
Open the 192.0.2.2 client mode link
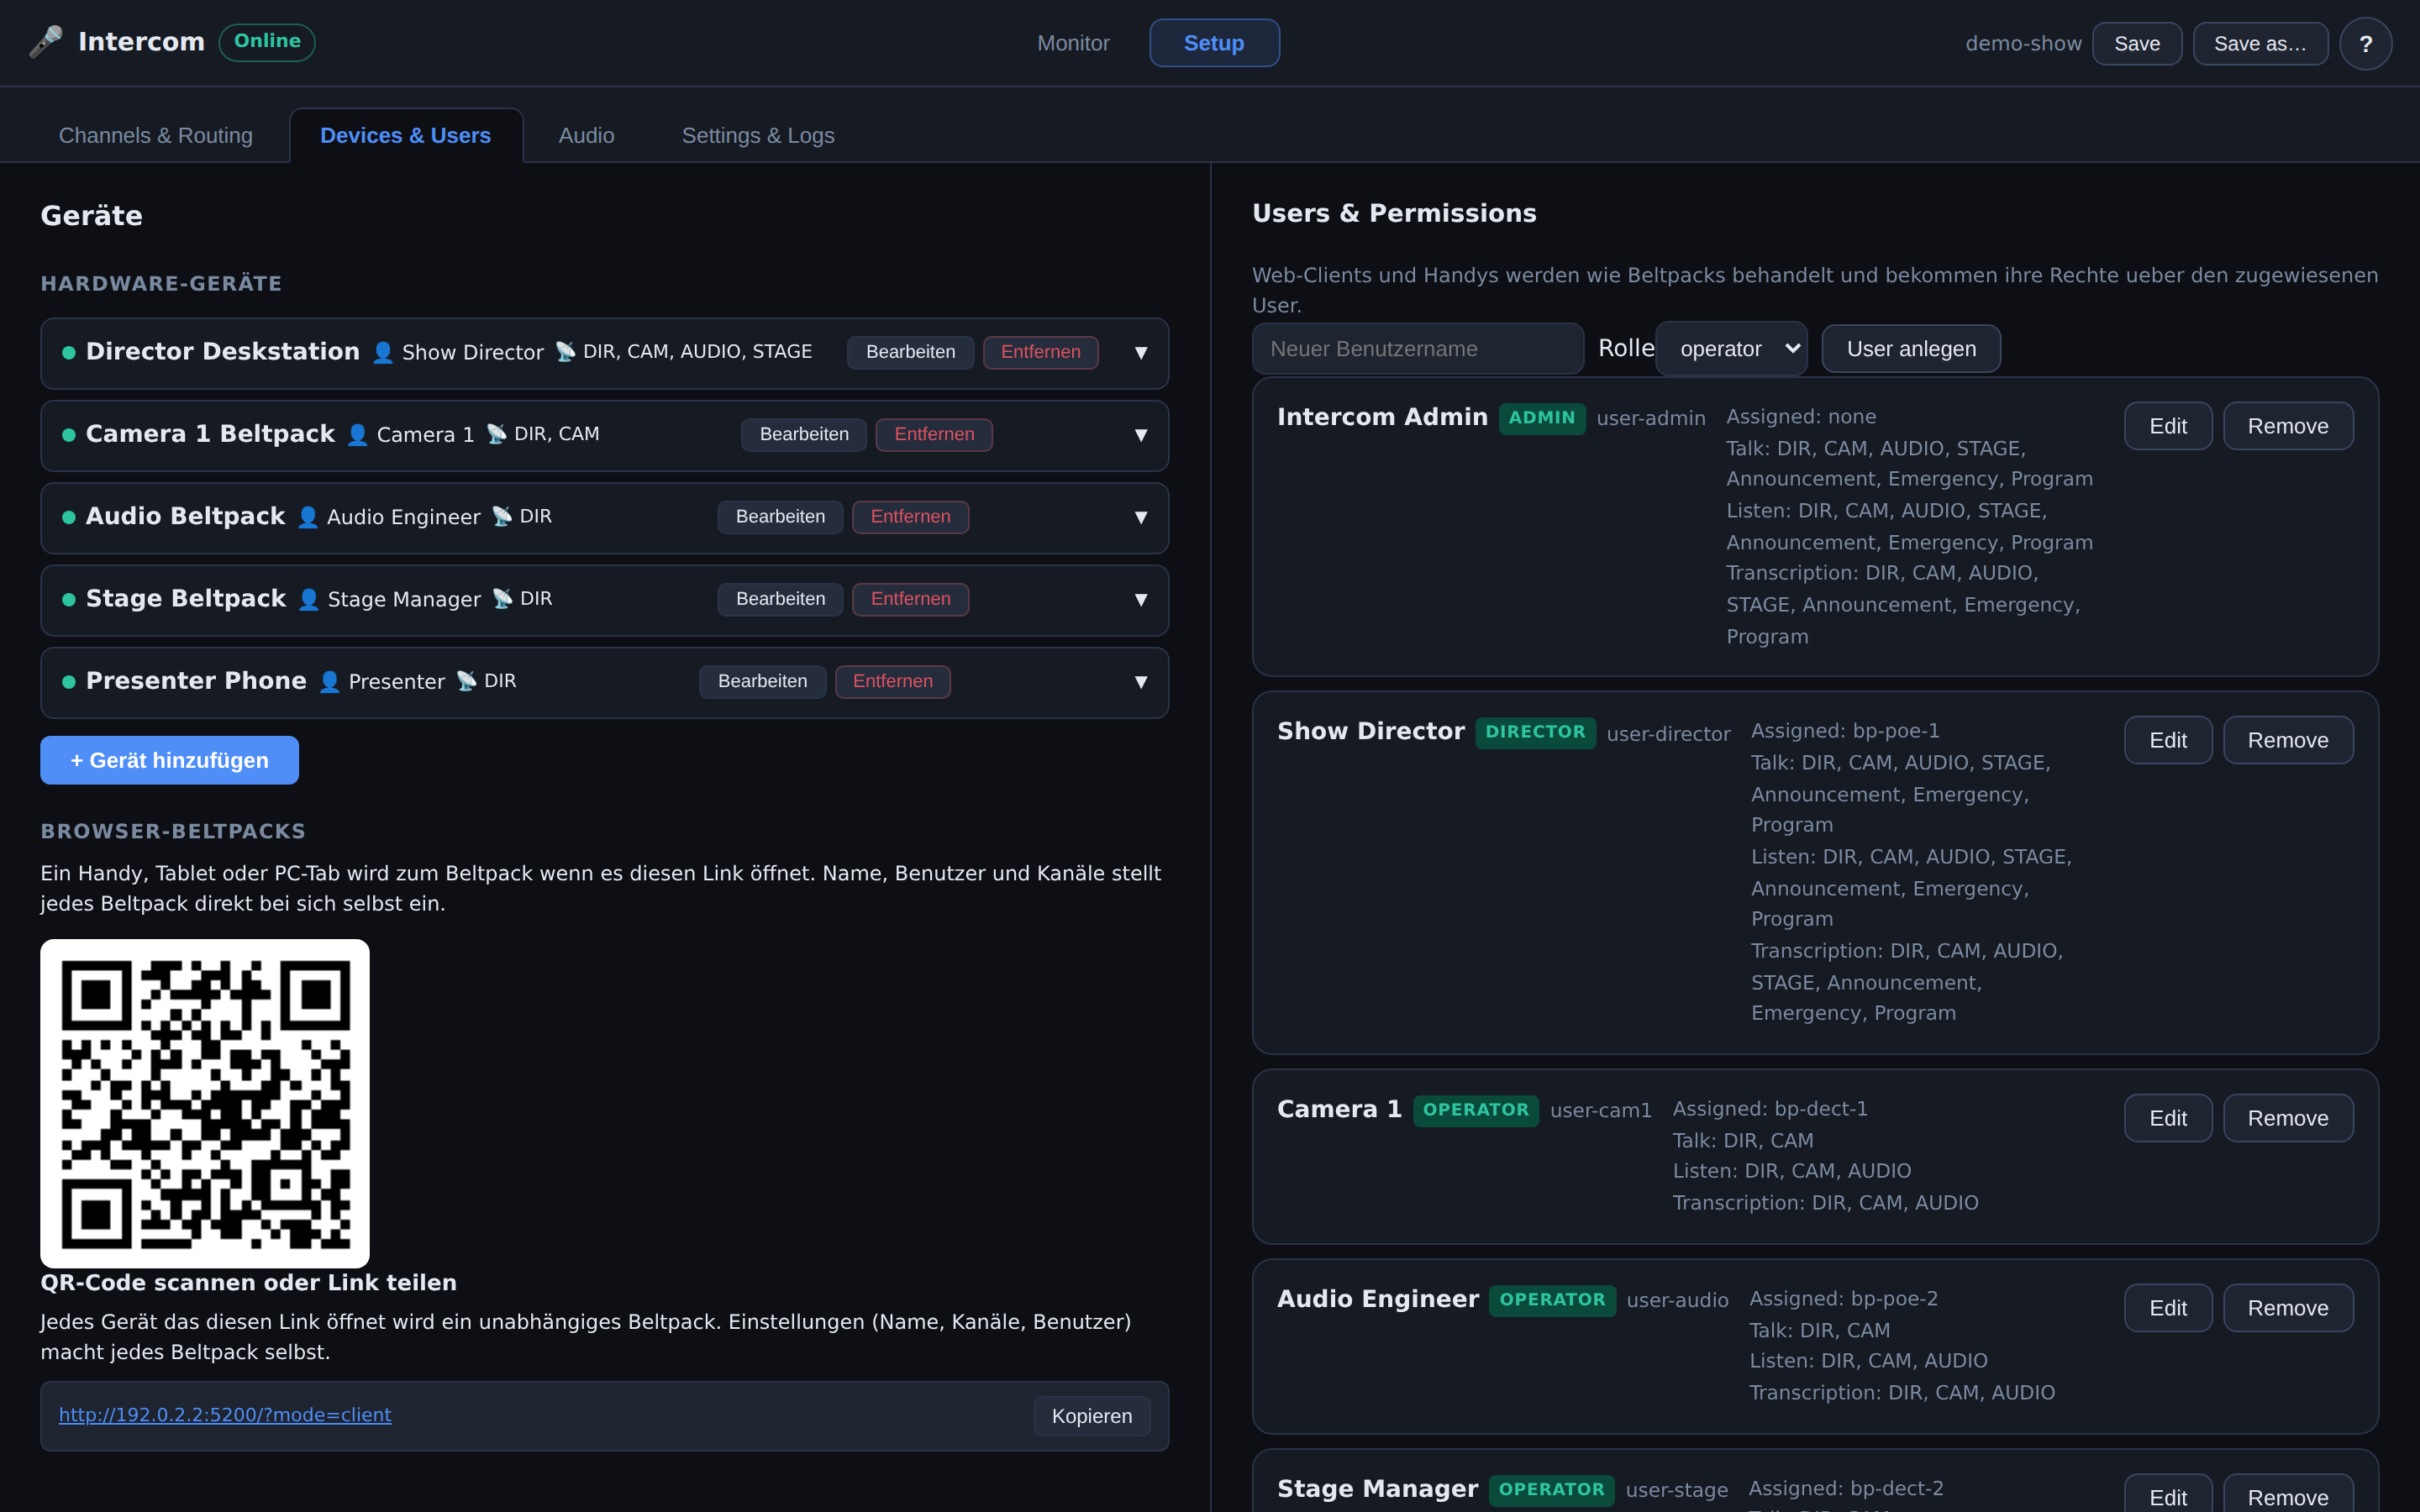[x=225, y=1415]
